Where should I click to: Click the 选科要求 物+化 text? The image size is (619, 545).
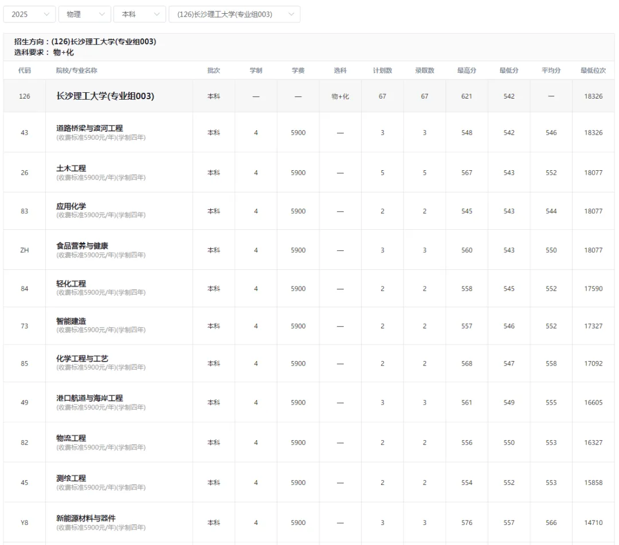(44, 52)
